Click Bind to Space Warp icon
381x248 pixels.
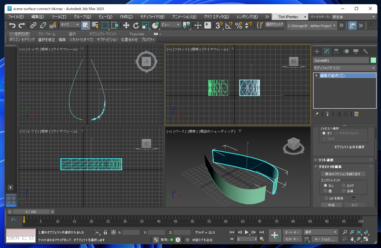tap(53, 25)
